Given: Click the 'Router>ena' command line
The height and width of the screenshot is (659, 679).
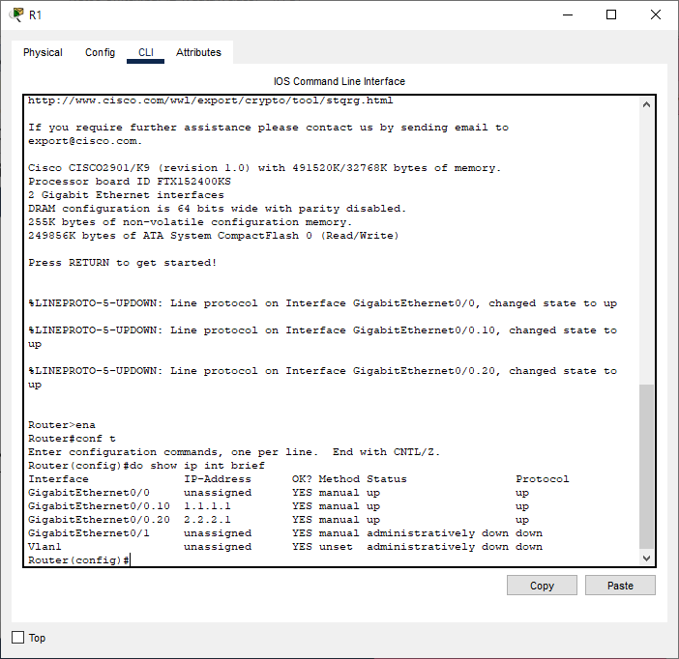Looking at the screenshot, I should (62, 425).
